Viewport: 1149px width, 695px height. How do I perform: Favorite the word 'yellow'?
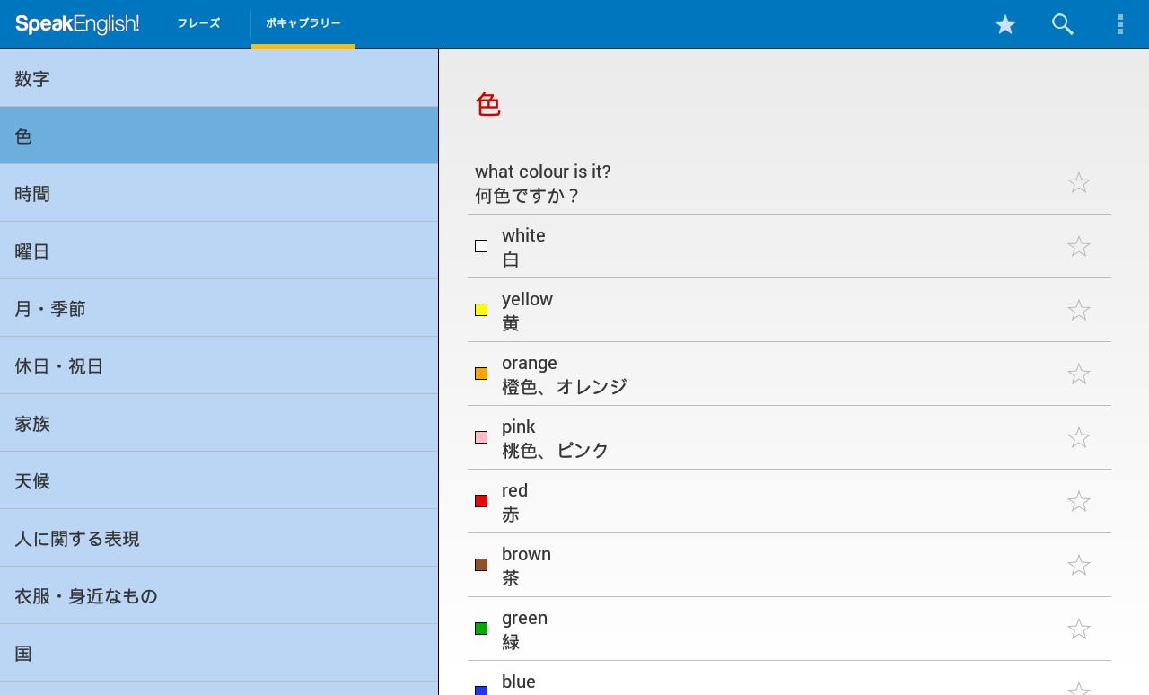(x=1078, y=311)
